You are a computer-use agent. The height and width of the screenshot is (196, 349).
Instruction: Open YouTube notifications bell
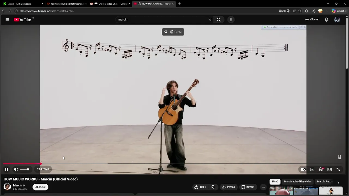[327, 20]
